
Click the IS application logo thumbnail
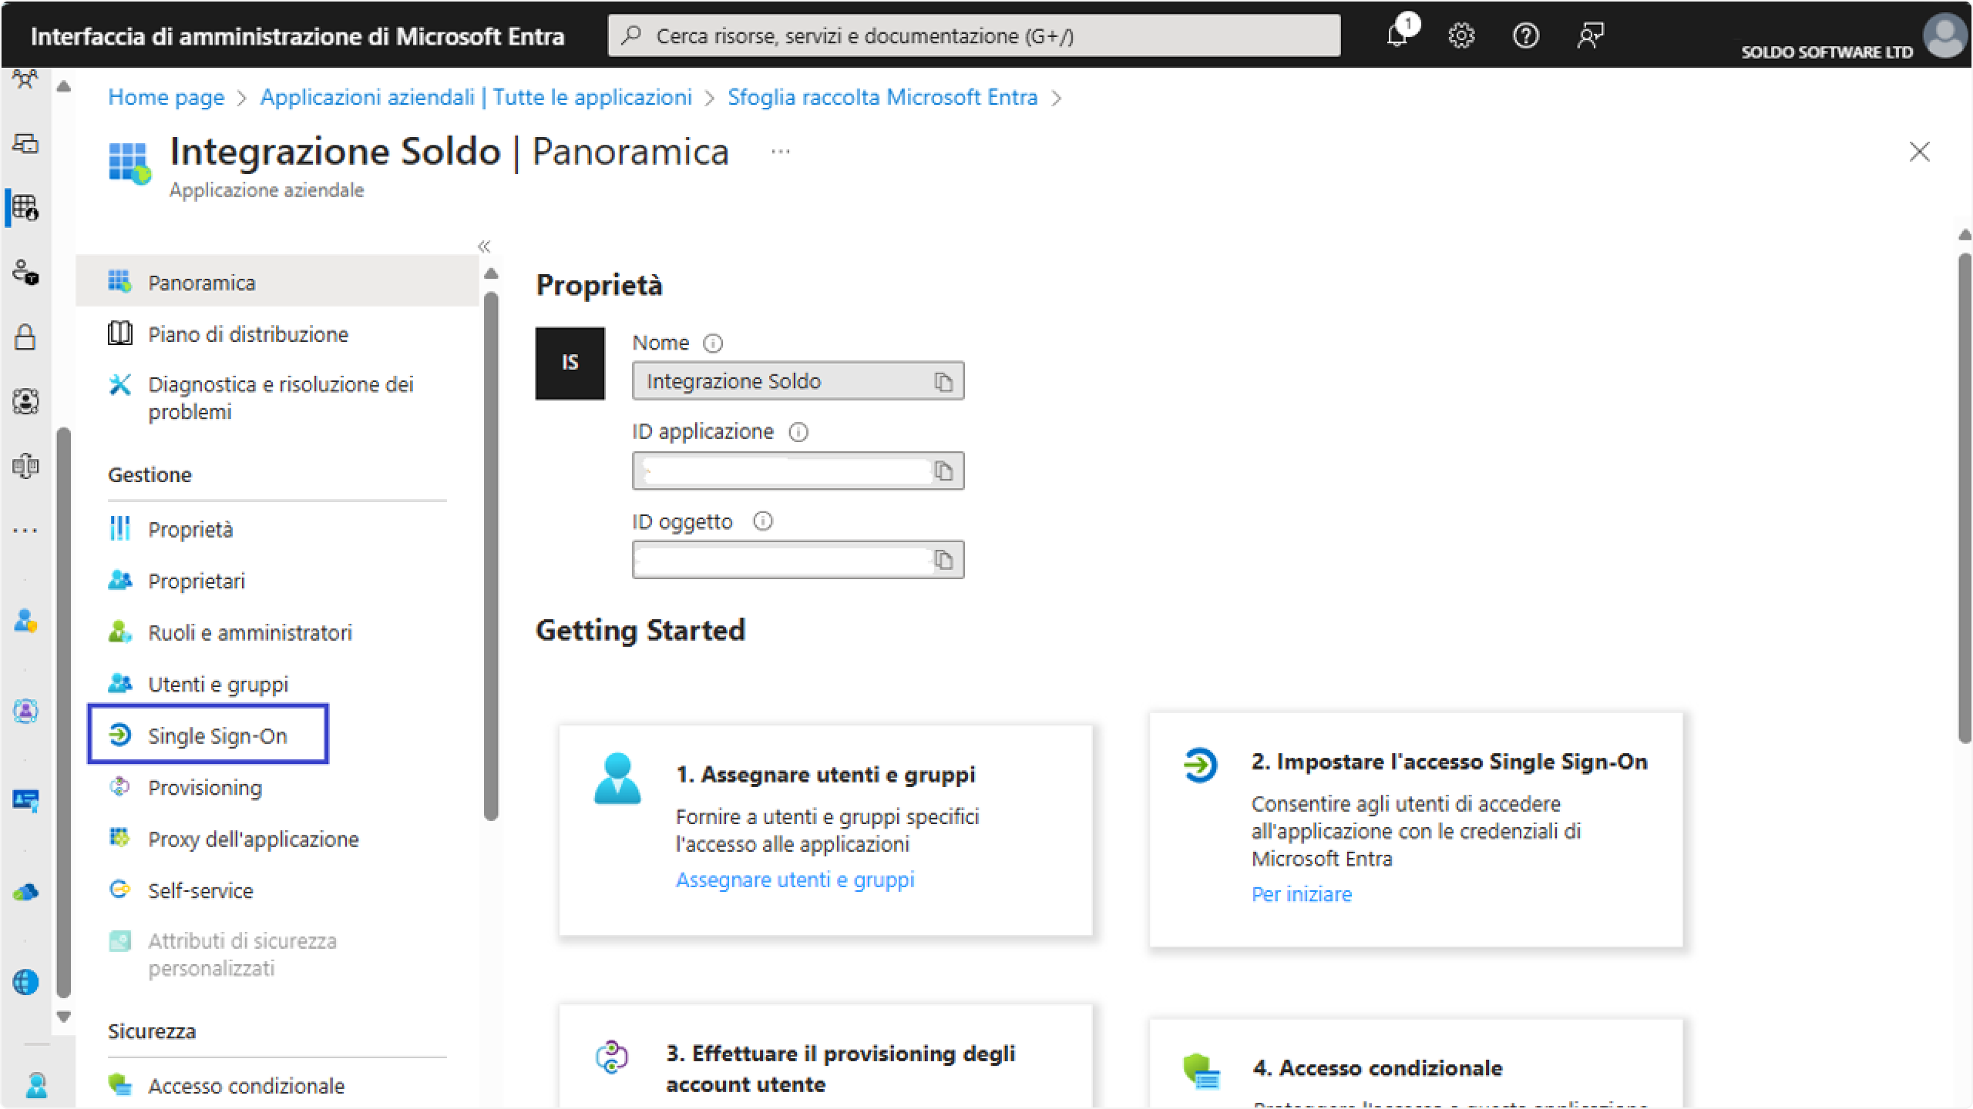click(570, 364)
